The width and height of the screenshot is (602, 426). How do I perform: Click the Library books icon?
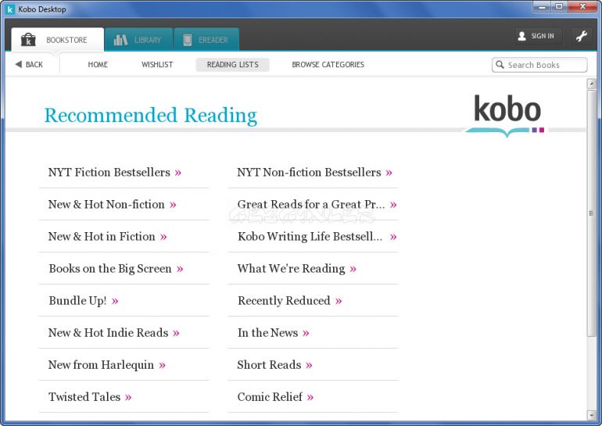click(x=120, y=40)
